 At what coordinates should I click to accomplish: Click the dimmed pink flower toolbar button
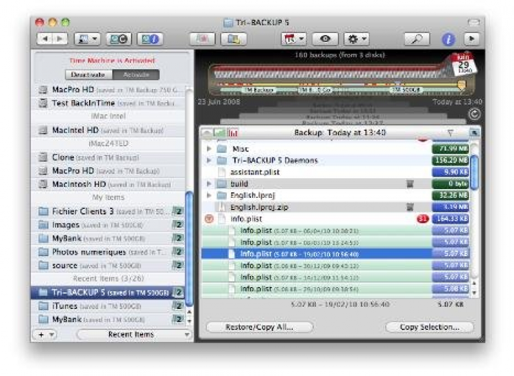pos(202,39)
